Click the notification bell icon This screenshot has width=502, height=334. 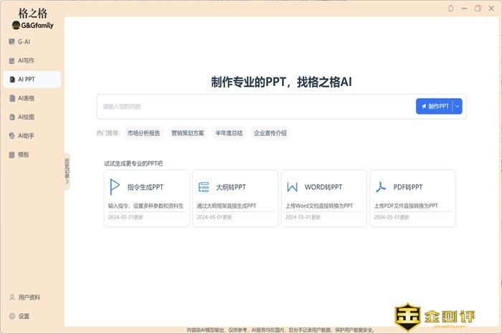pyautogui.click(x=451, y=9)
